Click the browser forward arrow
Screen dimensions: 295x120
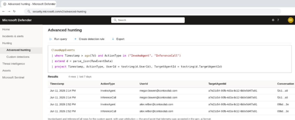pos(9,11)
